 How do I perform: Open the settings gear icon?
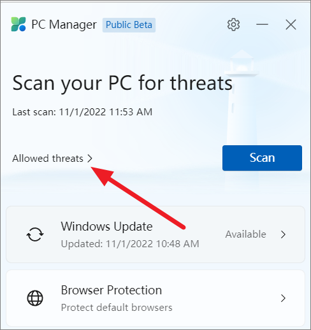233,25
